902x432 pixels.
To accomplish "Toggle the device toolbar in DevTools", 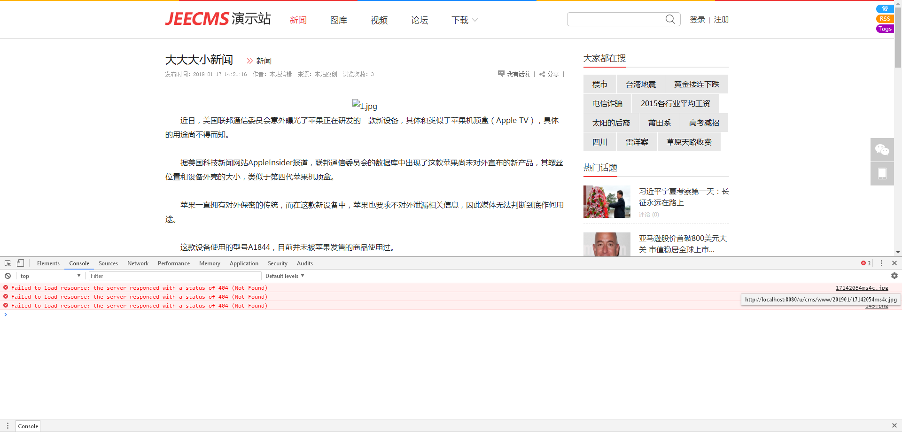I will [20, 263].
